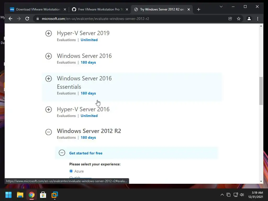
Task: Click the Get started for free link
Action: pos(86,153)
